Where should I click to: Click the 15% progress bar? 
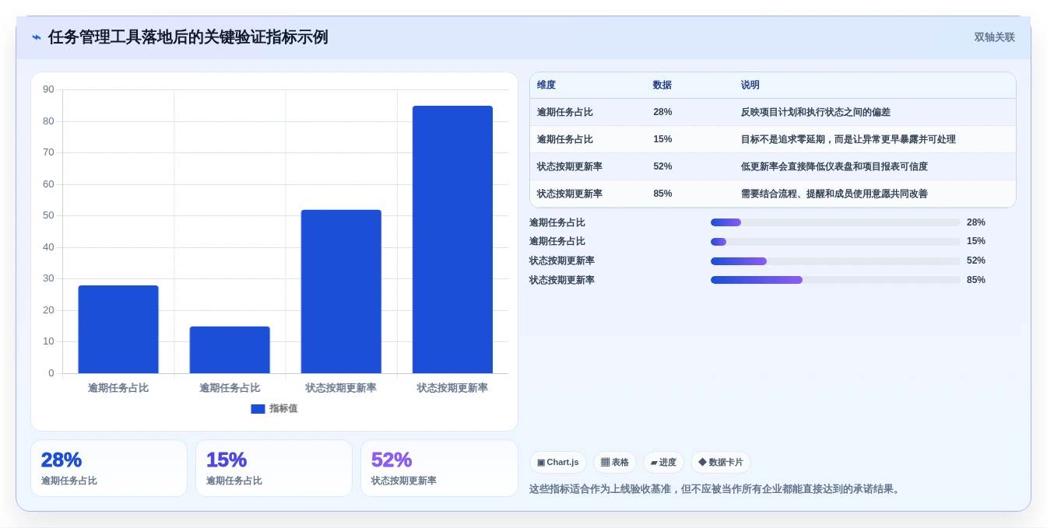(835, 242)
